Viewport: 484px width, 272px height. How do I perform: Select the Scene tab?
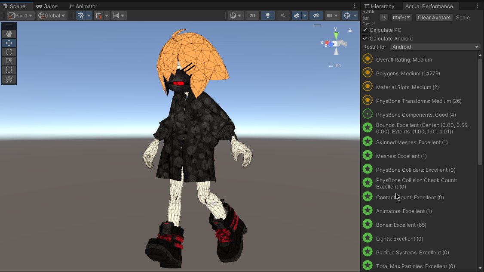[x=14, y=6]
